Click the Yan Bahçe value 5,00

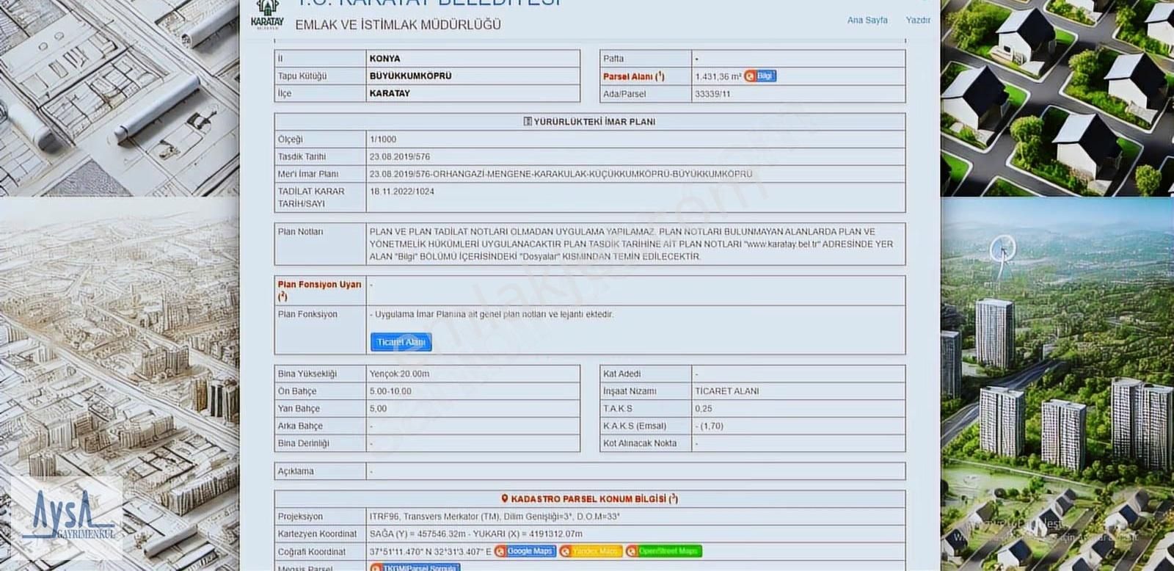(x=378, y=409)
